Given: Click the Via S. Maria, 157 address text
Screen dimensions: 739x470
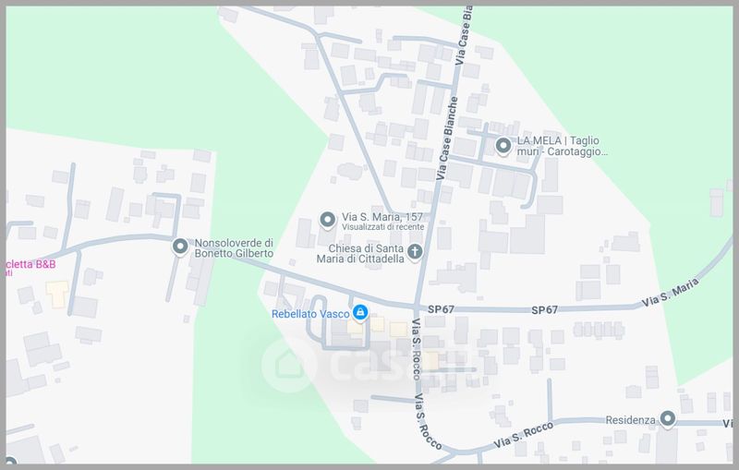Looking at the screenshot, I should (382, 217).
